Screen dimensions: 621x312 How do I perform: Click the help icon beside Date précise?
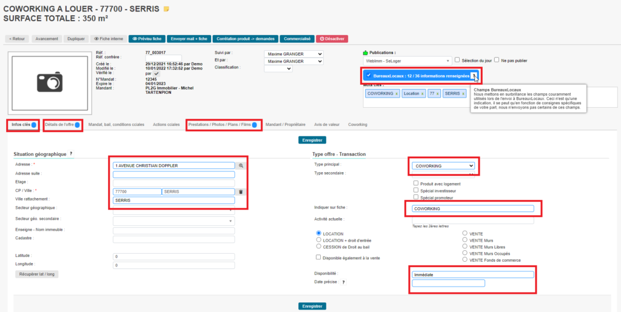point(343,282)
